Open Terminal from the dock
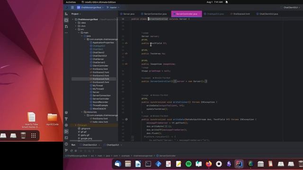Image resolution: width=303 pixels, height=170 pixels. coord(148,164)
